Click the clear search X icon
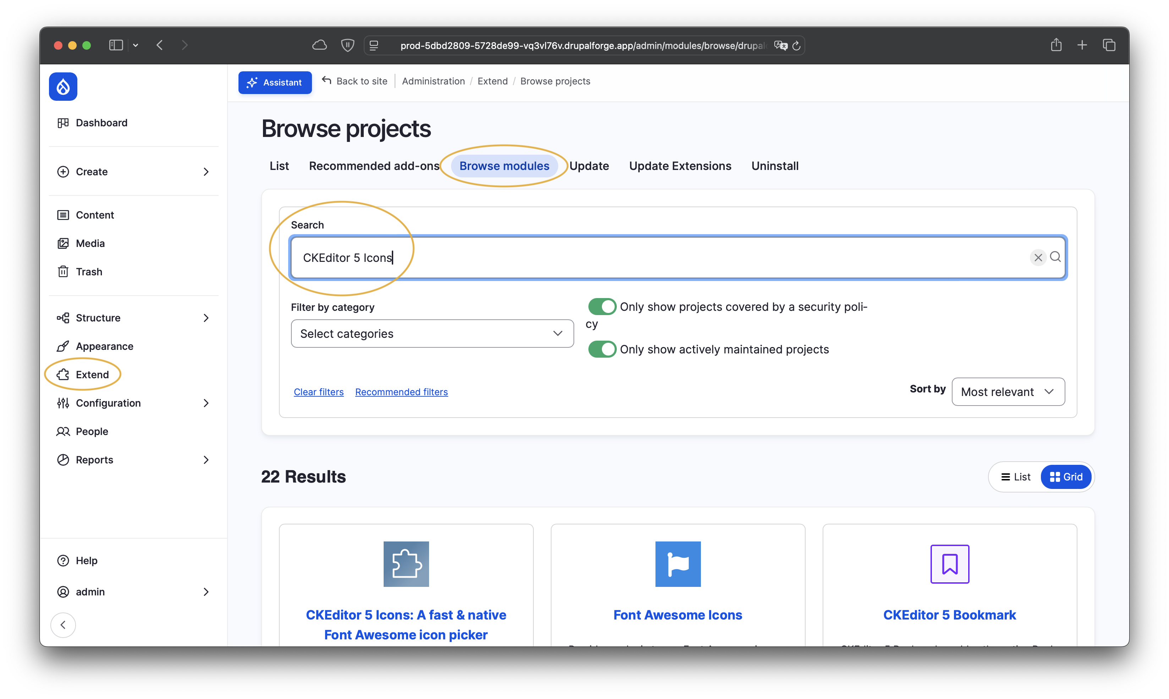Screen dimensions: 1169x699 point(1038,257)
